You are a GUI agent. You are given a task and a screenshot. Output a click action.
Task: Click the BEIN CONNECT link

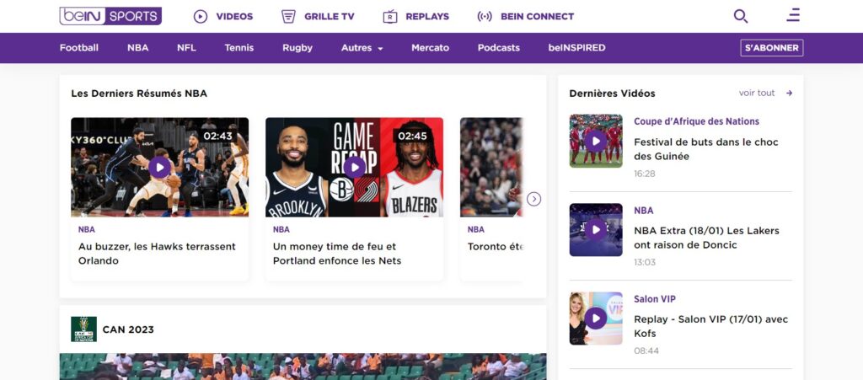(537, 17)
